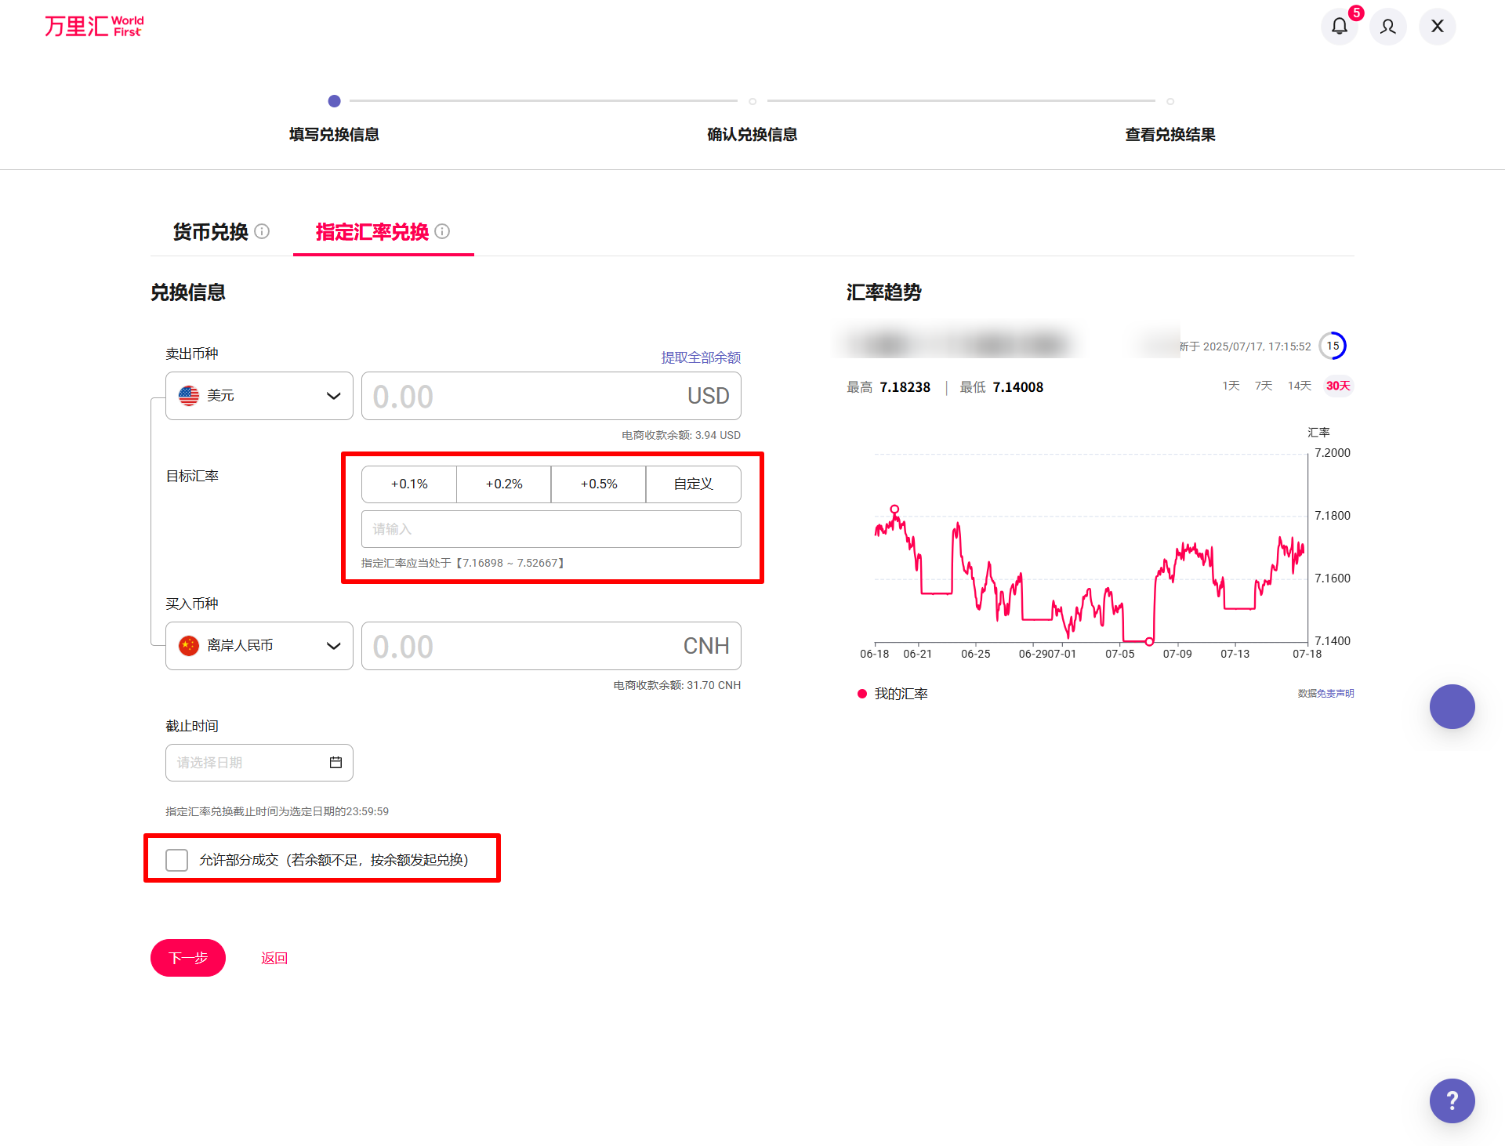Open the user account profile icon
The height and width of the screenshot is (1146, 1505).
pyautogui.click(x=1387, y=27)
